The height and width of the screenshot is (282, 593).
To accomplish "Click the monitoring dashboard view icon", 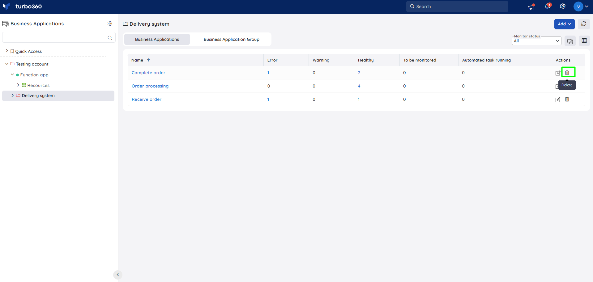I will [x=570, y=41].
